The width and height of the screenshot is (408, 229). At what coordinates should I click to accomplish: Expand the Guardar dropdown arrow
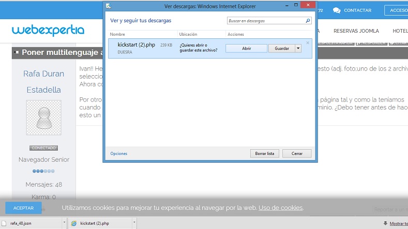click(298, 48)
